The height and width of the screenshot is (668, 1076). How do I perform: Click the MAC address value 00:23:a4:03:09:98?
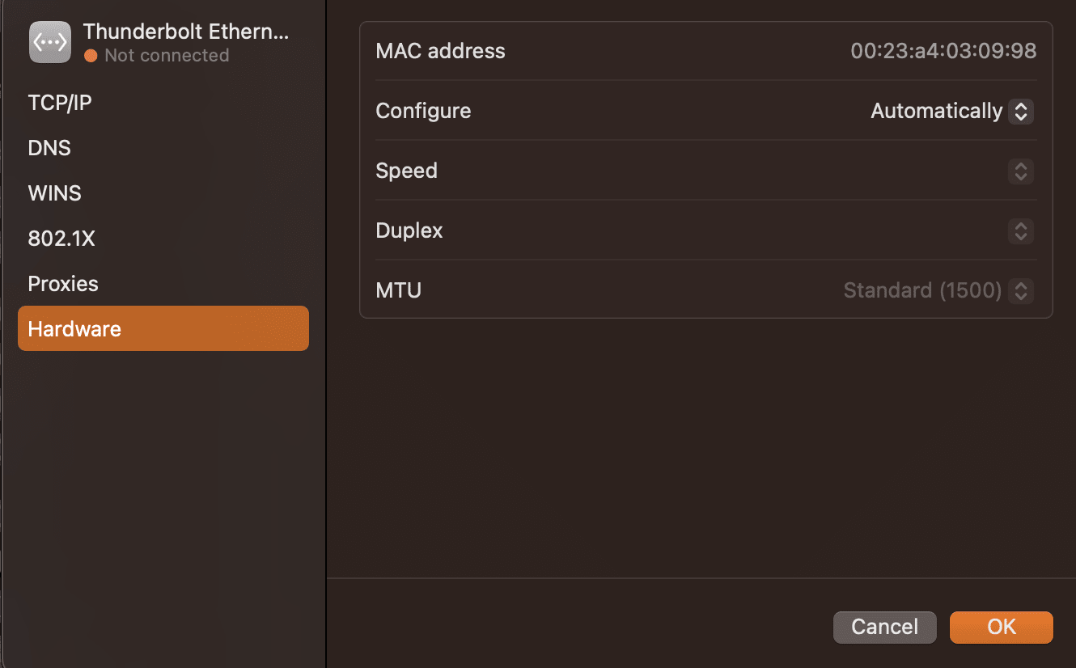943,51
